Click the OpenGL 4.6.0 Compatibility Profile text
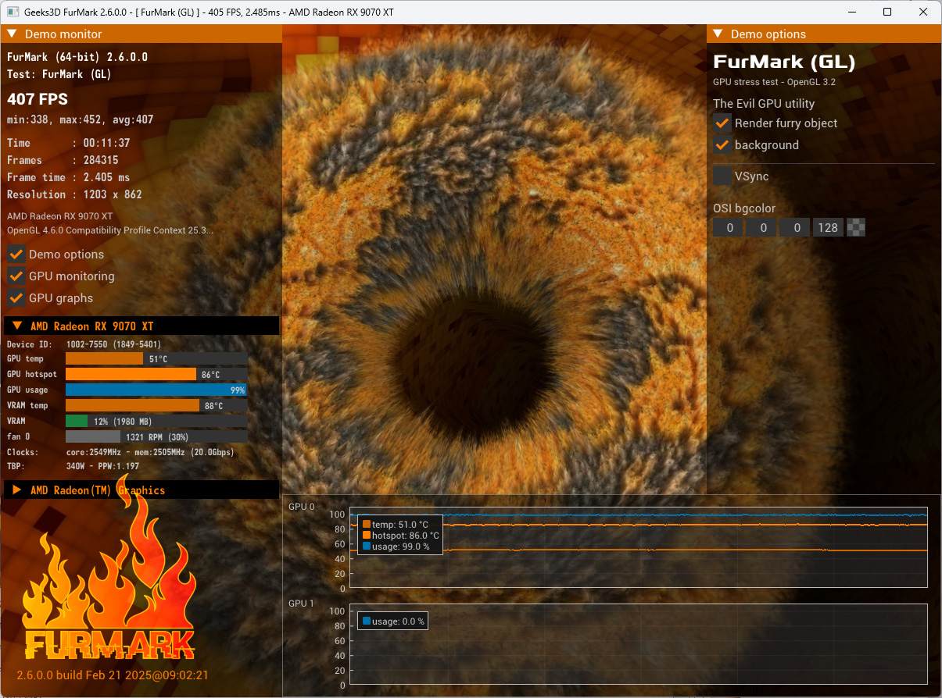942x698 pixels. click(110, 230)
